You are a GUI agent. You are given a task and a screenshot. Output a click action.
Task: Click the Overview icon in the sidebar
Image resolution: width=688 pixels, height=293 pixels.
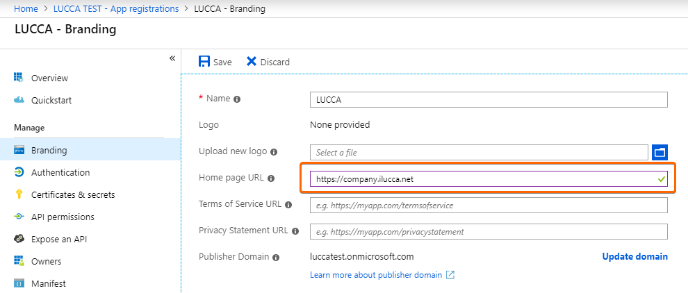[19, 78]
